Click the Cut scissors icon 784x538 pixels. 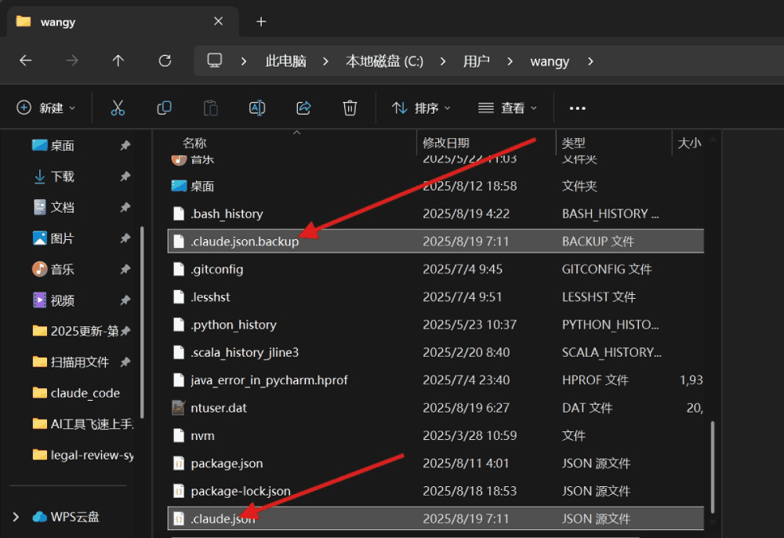coord(118,108)
